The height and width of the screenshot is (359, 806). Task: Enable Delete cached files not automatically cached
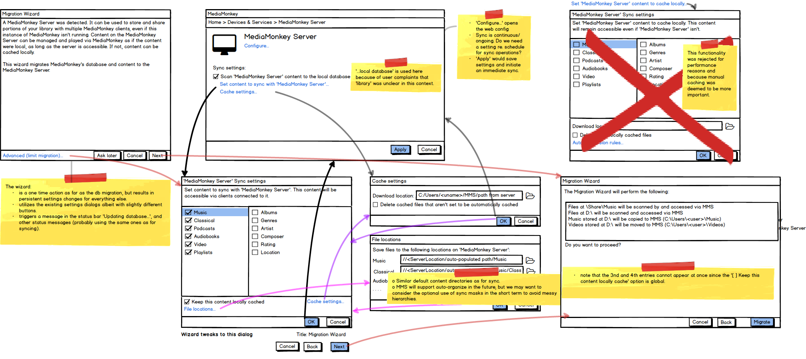click(x=375, y=205)
